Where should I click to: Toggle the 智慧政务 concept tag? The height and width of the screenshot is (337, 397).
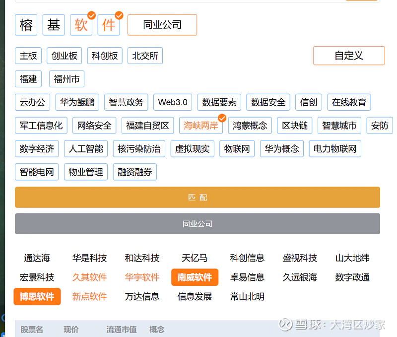(127, 102)
